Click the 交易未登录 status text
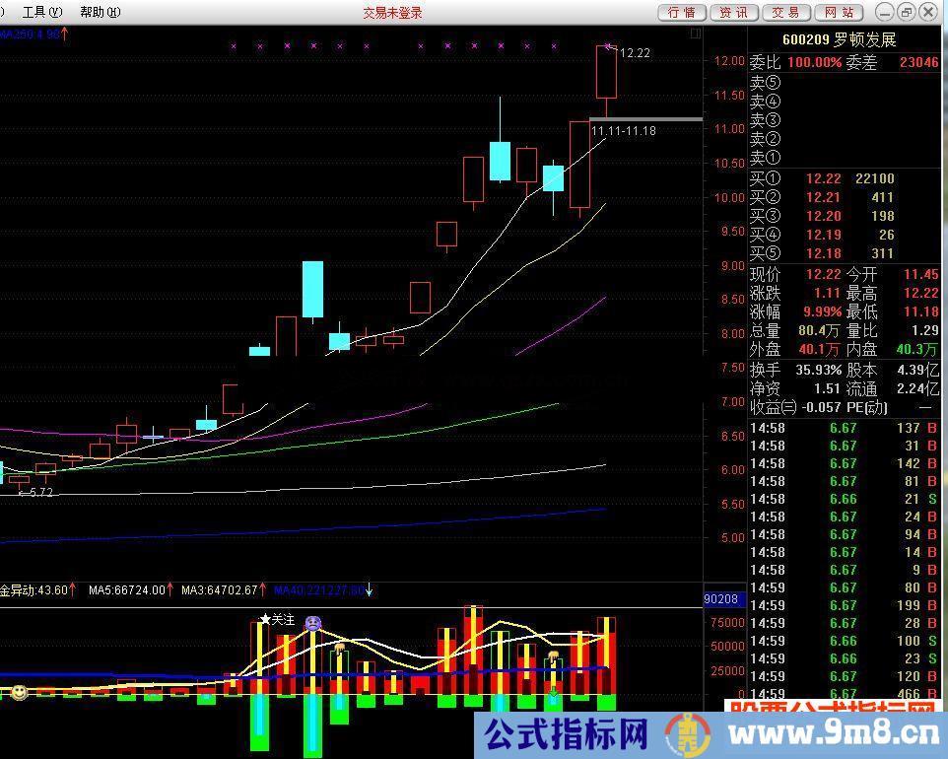 coord(392,12)
